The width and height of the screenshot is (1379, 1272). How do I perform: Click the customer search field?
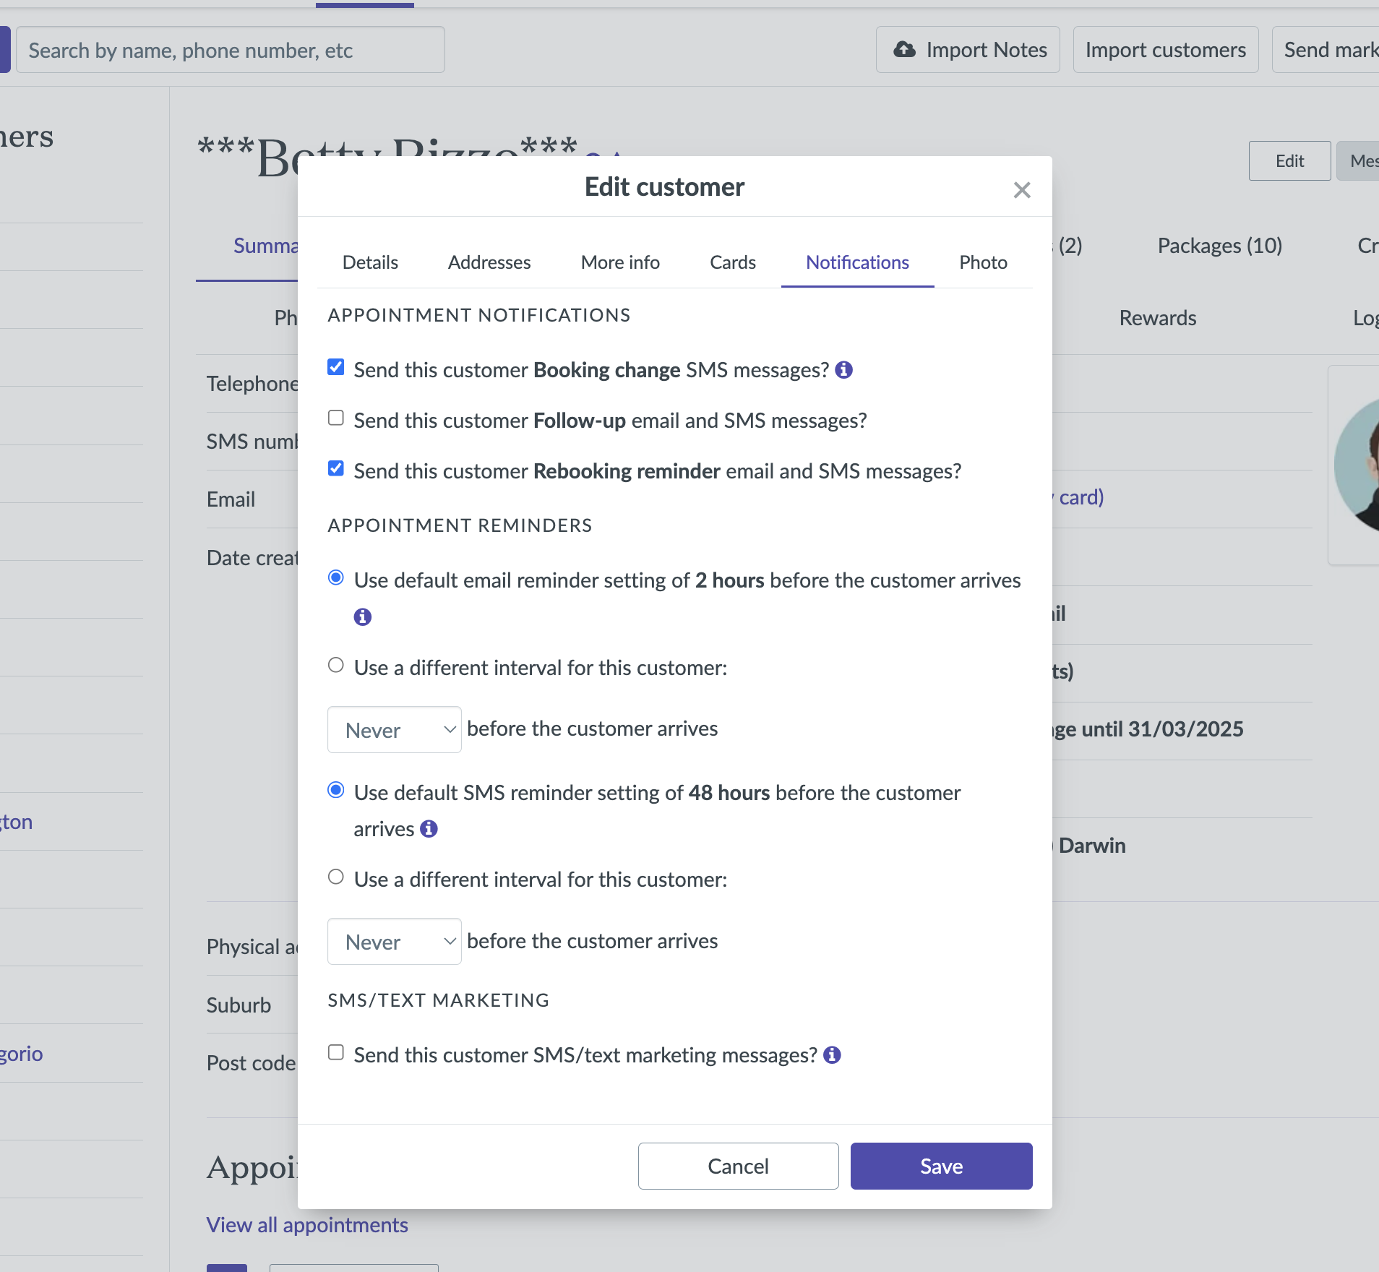click(x=230, y=50)
